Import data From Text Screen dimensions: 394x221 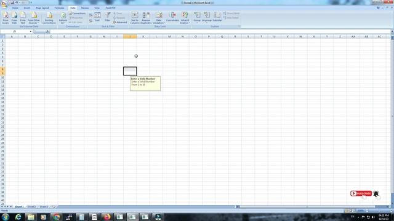coord(23,18)
